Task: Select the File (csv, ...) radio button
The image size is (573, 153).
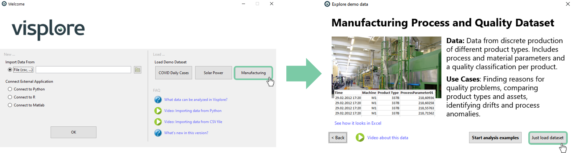Action: [x=10, y=70]
